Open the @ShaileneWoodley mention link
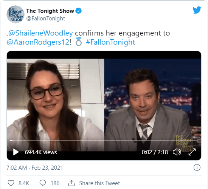Image resolution: width=208 pixels, height=189 pixels. 40,33
